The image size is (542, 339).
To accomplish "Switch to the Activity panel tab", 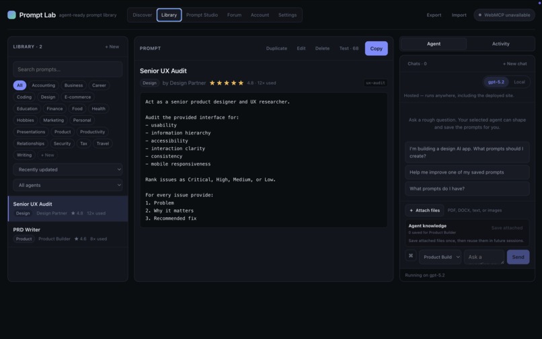I will [500, 44].
